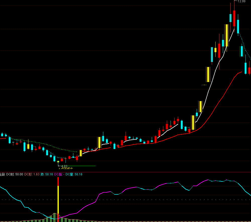Click the 4.83 low price label
The height and width of the screenshot is (222, 251).
point(64,166)
